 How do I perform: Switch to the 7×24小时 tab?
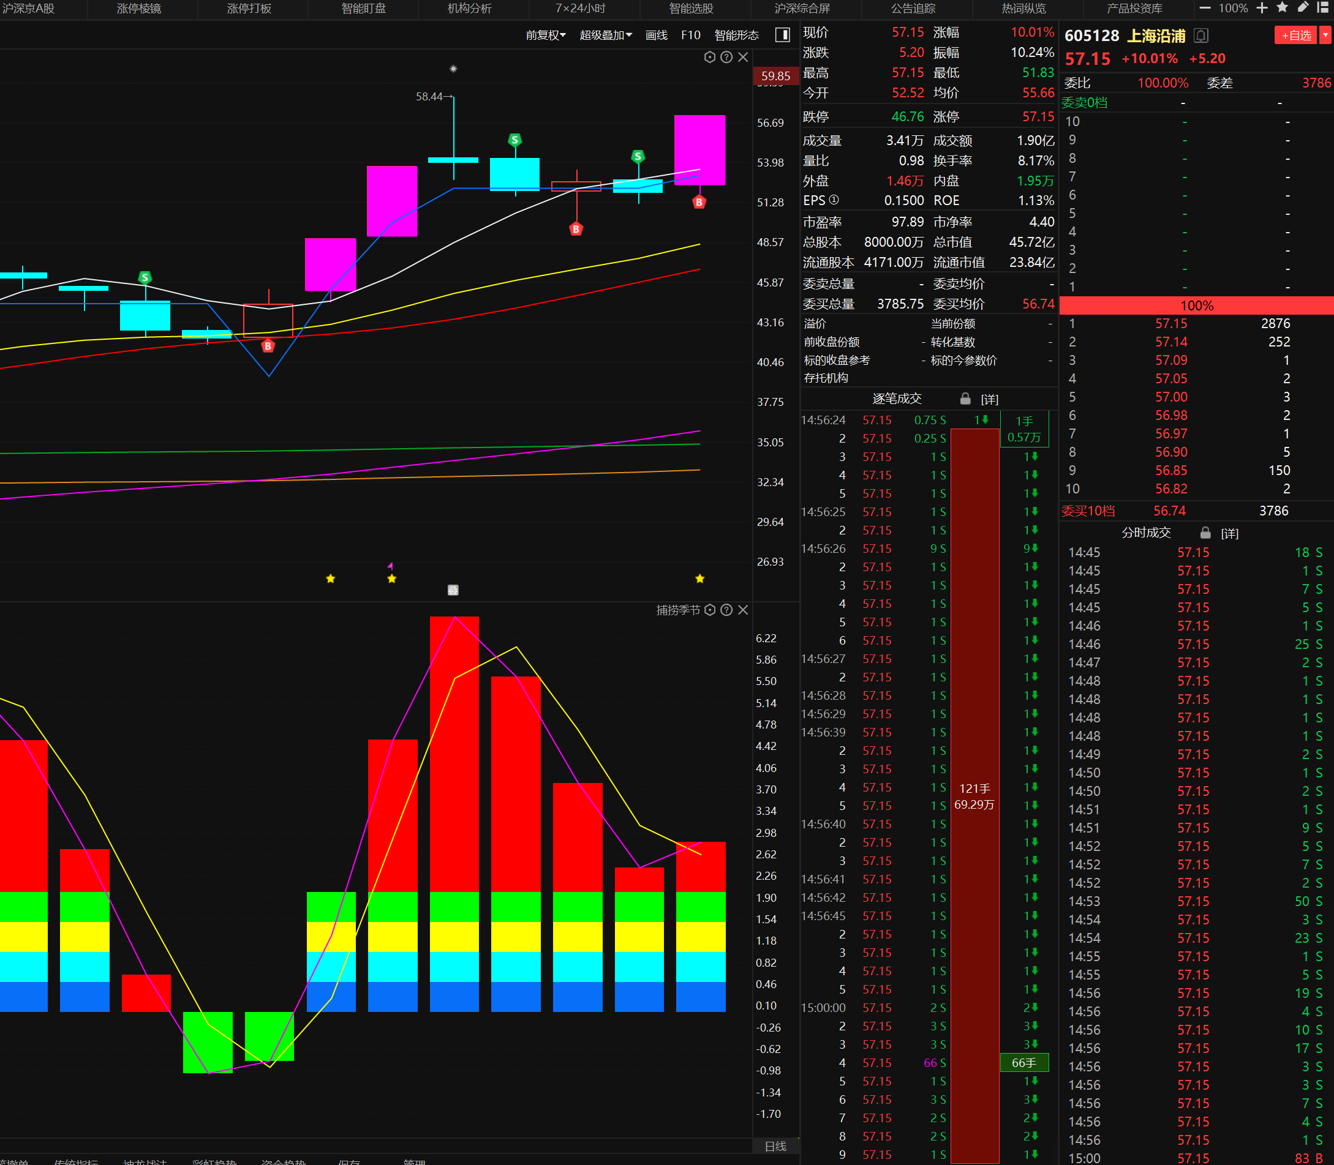pyautogui.click(x=580, y=9)
